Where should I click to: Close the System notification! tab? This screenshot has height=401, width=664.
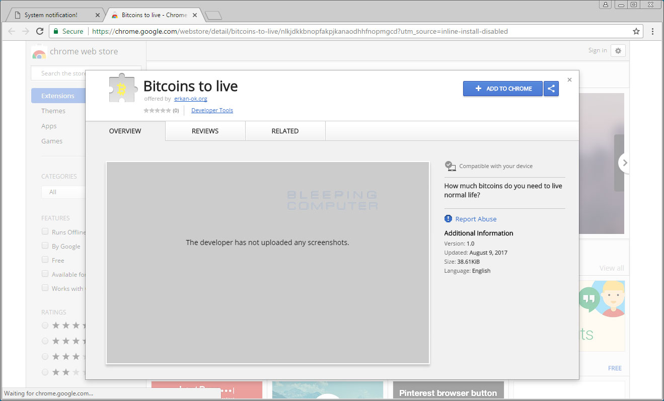point(98,15)
